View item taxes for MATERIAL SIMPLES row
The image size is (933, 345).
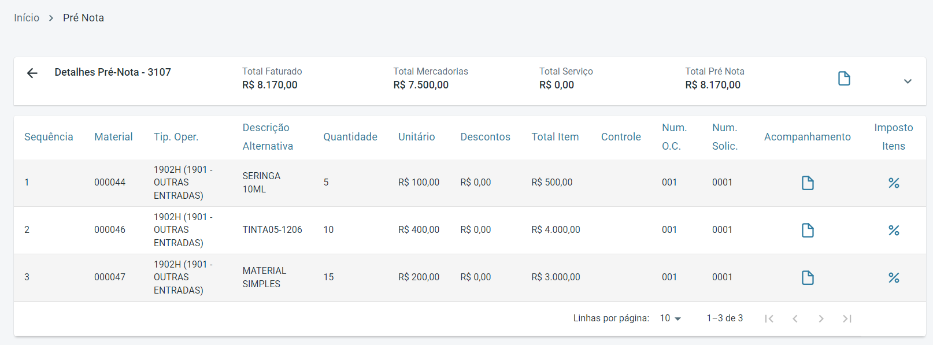(894, 278)
